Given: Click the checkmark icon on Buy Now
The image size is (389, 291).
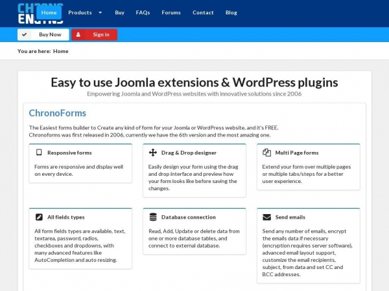Looking at the screenshot, I should 25,35.
